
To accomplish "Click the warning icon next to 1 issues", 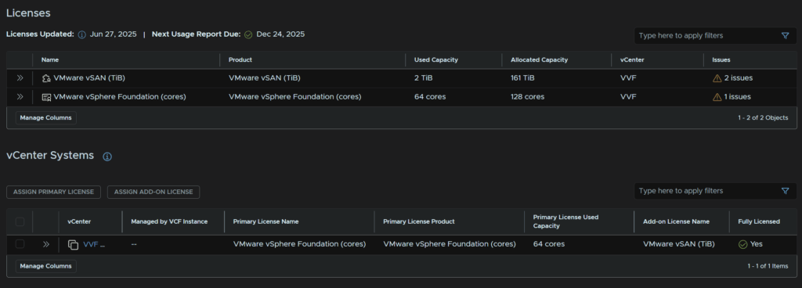I will point(717,97).
